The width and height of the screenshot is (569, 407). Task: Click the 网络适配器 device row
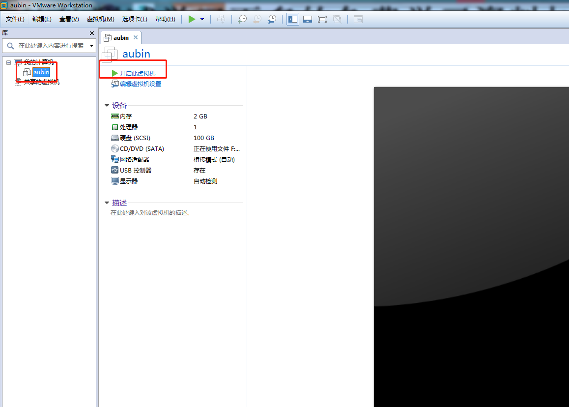coord(176,159)
